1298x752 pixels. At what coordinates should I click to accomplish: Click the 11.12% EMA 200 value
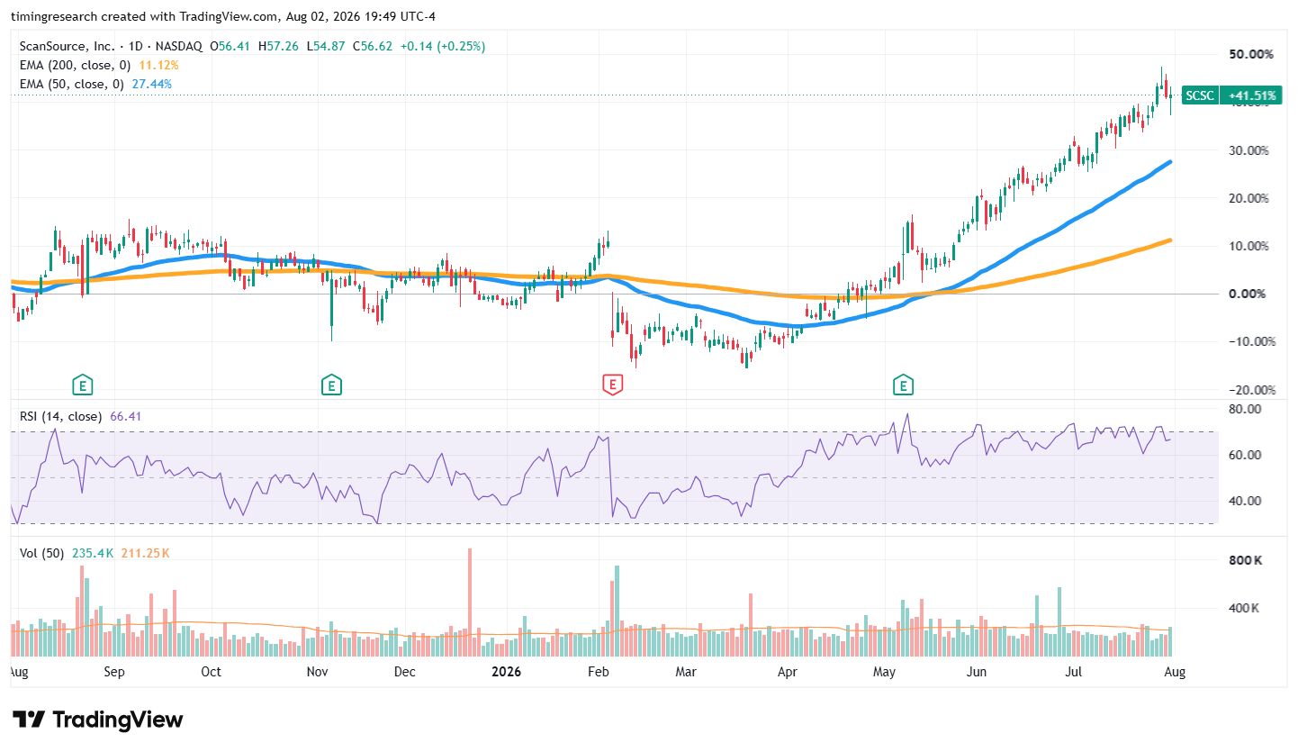[158, 65]
